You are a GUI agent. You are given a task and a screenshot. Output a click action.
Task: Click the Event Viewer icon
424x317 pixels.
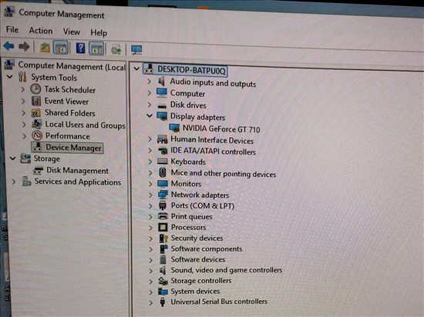pyautogui.click(x=36, y=101)
